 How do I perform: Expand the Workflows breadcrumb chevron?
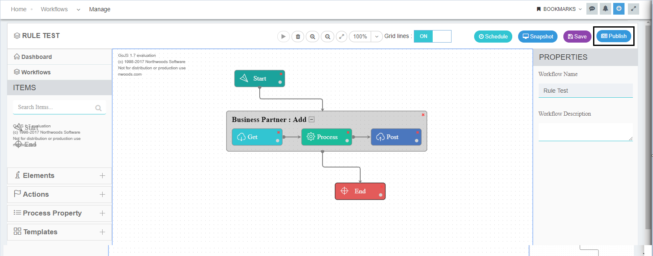click(x=78, y=9)
